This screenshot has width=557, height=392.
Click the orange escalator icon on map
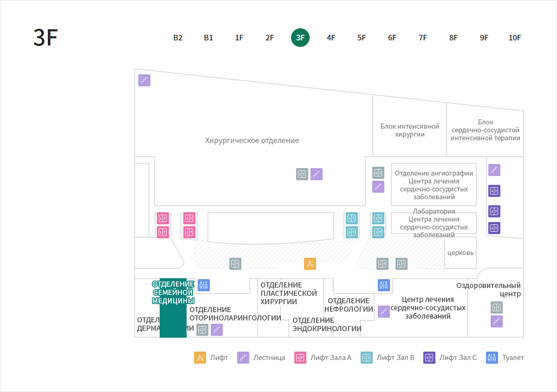[x=310, y=264]
